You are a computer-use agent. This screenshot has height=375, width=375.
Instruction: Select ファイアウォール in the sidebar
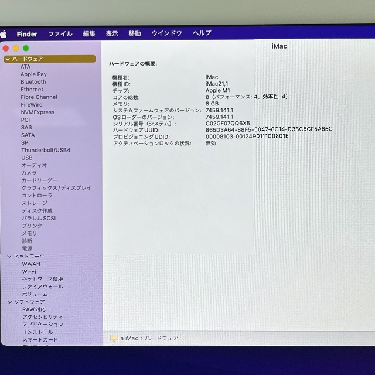(43, 287)
